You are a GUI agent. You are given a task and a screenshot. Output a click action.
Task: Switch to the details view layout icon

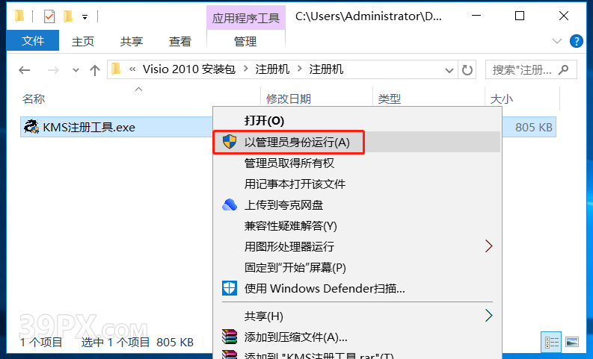(551, 342)
